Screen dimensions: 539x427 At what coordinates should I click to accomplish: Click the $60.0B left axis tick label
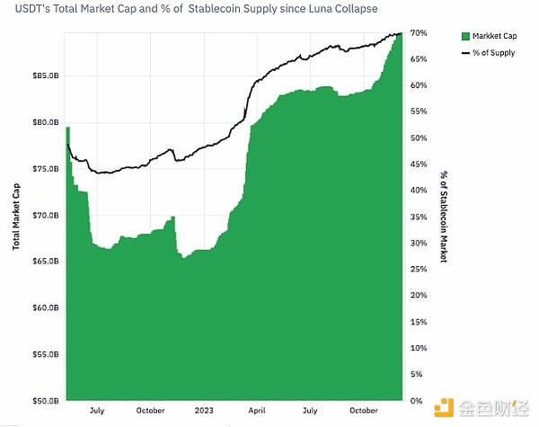[45, 307]
